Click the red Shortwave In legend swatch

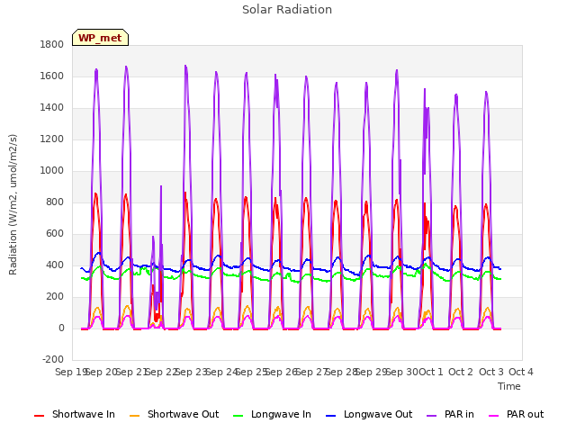(39, 416)
